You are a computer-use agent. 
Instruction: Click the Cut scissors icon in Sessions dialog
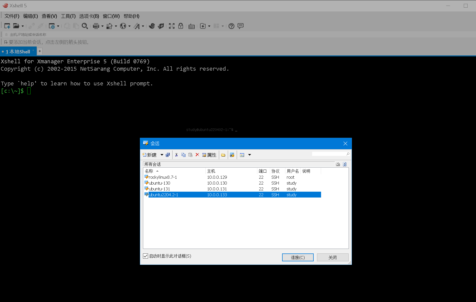(176, 155)
